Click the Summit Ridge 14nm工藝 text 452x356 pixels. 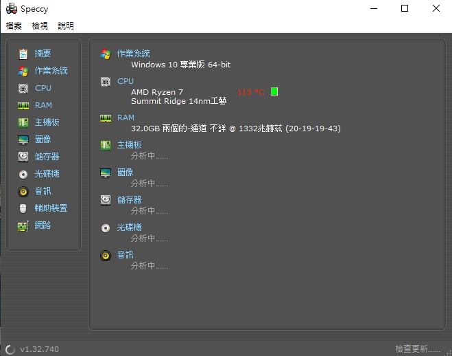coord(179,101)
